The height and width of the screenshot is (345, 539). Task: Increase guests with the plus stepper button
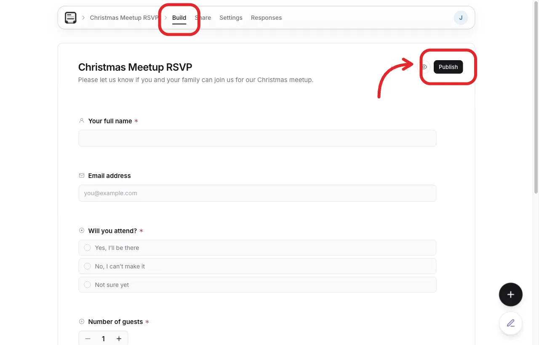click(119, 339)
